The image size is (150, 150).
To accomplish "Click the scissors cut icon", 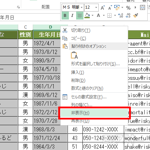I will [x=65, y=30].
